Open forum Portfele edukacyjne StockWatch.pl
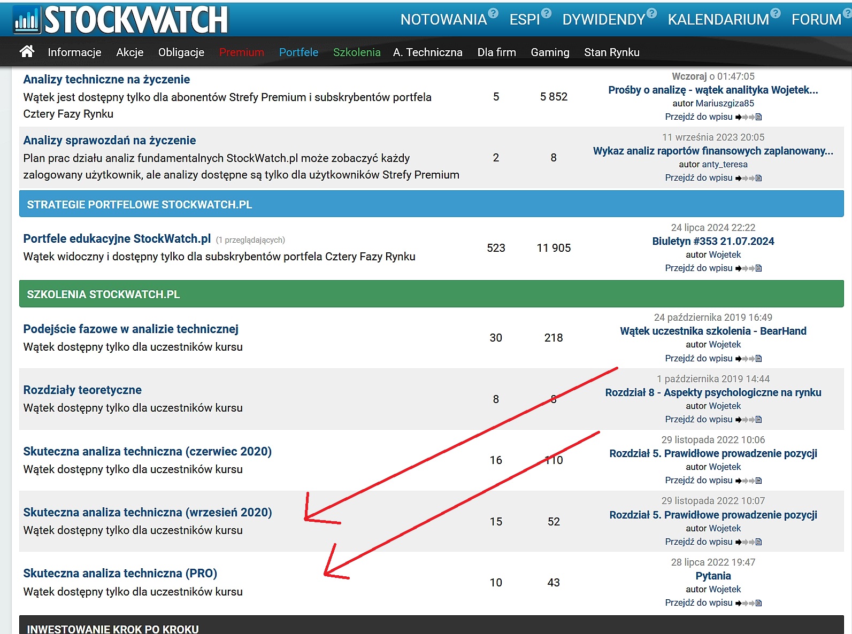 point(117,239)
